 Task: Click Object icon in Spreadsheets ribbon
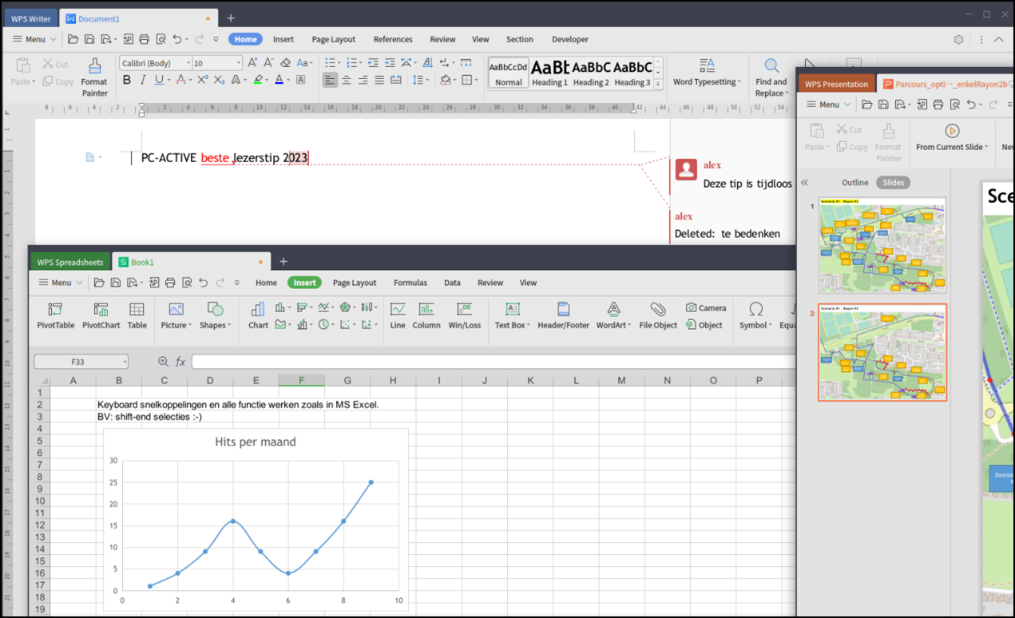704,325
